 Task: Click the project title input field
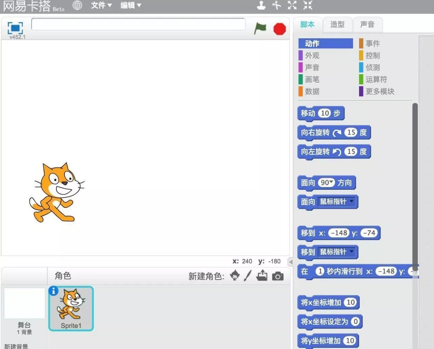(x=138, y=24)
